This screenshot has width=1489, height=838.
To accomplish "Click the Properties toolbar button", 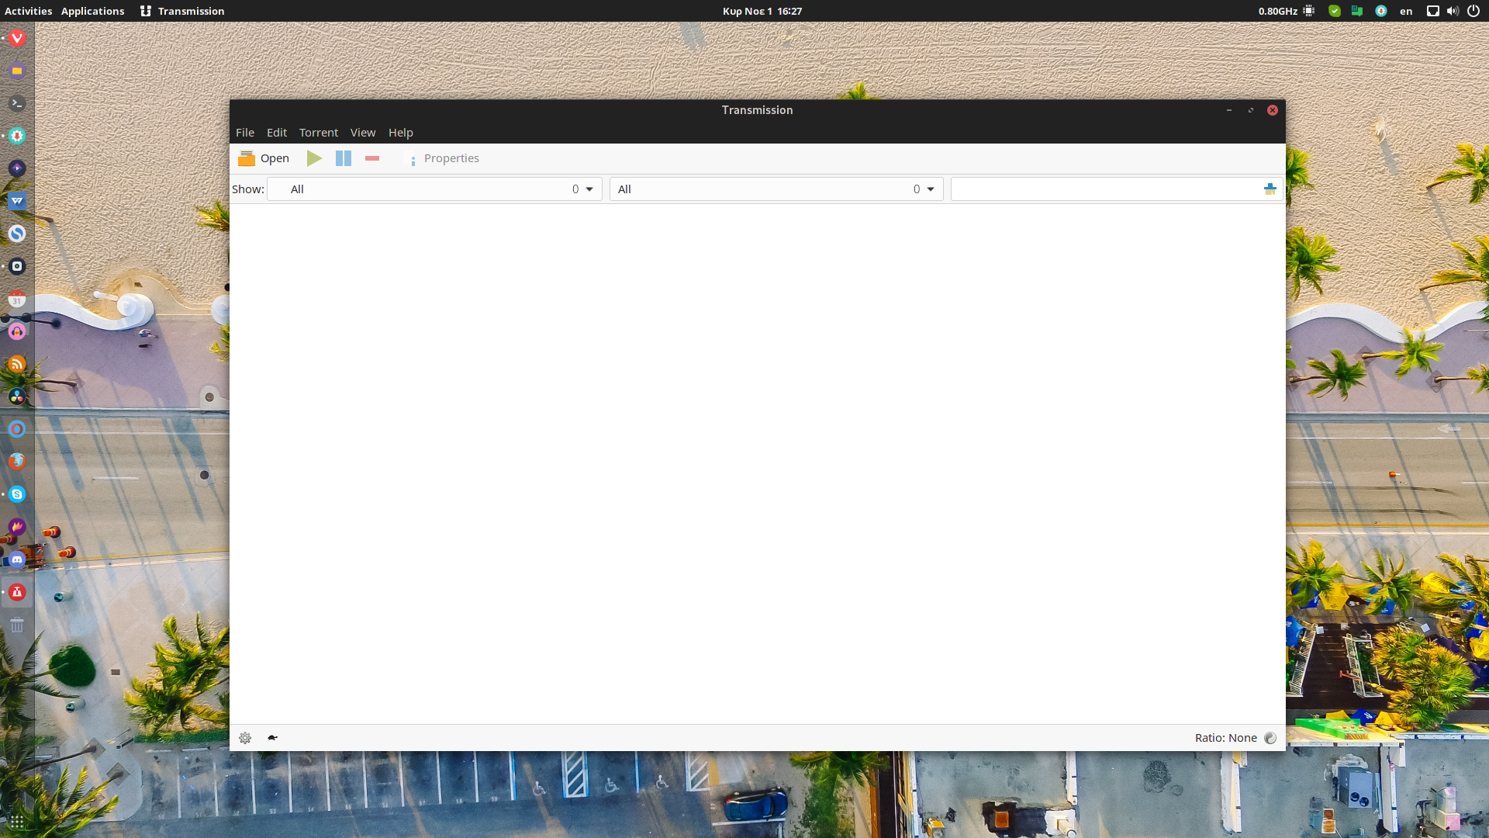I will point(444,158).
